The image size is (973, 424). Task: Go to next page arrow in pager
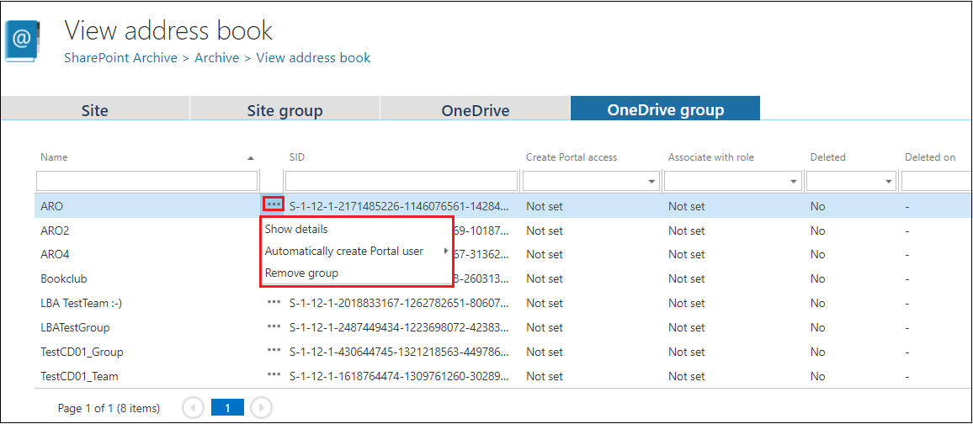(x=261, y=408)
